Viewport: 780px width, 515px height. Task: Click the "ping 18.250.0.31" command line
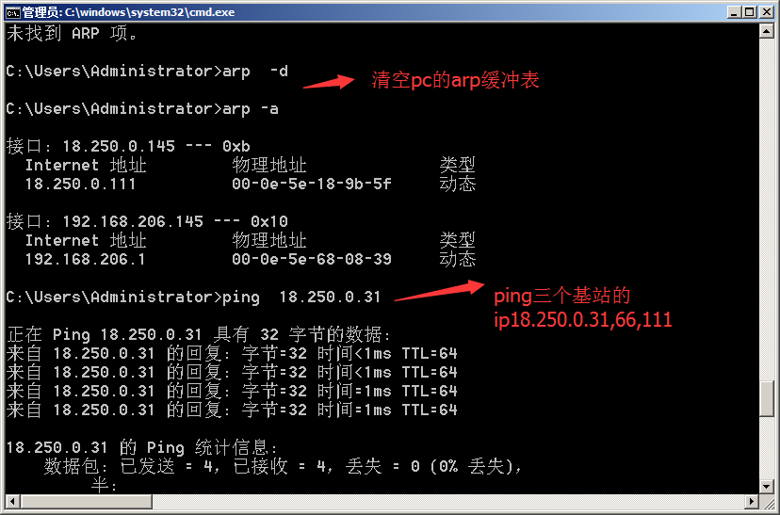[x=301, y=297]
